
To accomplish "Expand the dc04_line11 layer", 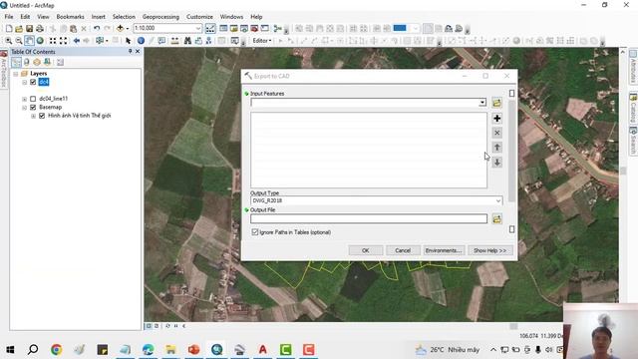I will [24, 99].
